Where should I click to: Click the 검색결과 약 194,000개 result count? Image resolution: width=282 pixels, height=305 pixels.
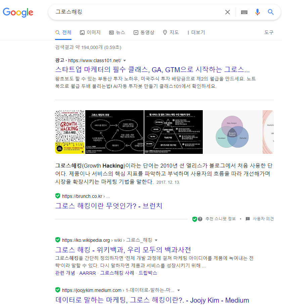88,47
